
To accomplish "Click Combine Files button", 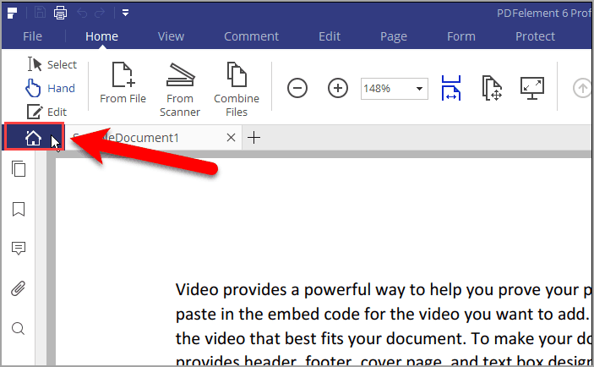I will (237, 90).
